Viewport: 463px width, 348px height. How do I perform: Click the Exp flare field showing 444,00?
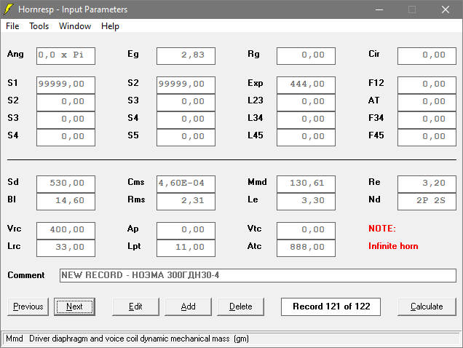pyautogui.click(x=306, y=84)
